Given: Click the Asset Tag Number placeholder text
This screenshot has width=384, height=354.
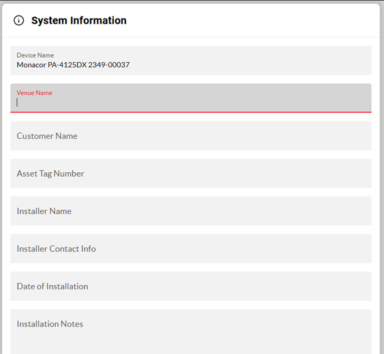Looking at the screenshot, I should point(51,173).
